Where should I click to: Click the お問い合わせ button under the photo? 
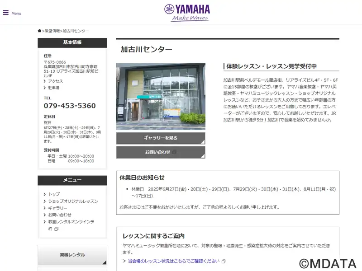click(161, 152)
